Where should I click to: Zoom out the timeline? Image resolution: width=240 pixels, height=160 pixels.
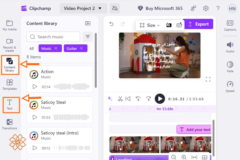pos(174,157)
